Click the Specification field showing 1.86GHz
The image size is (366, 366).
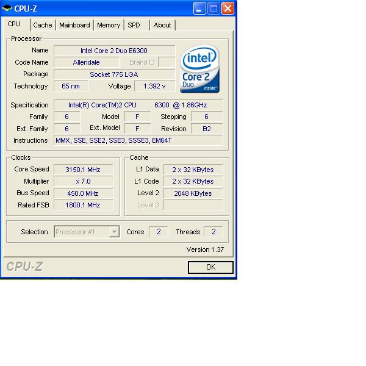(x=138, y=105)
